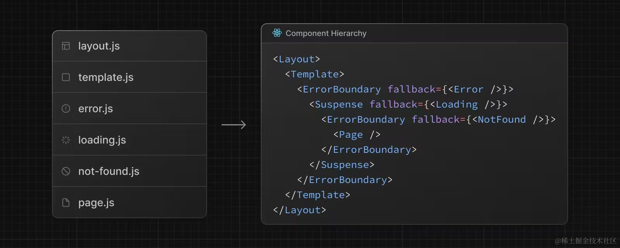Click the <Page /> code line
This screenshot has width=620, height=248.
click(x=357, y=135)
